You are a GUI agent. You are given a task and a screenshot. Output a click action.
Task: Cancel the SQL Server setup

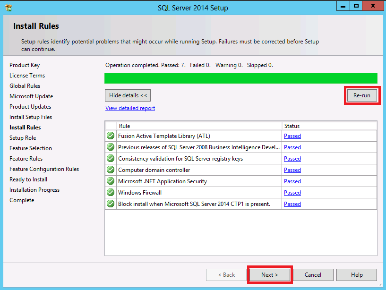point(313,275)
